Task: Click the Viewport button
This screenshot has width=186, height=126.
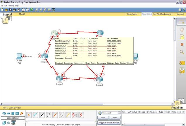Action: (x=180, y=14)
